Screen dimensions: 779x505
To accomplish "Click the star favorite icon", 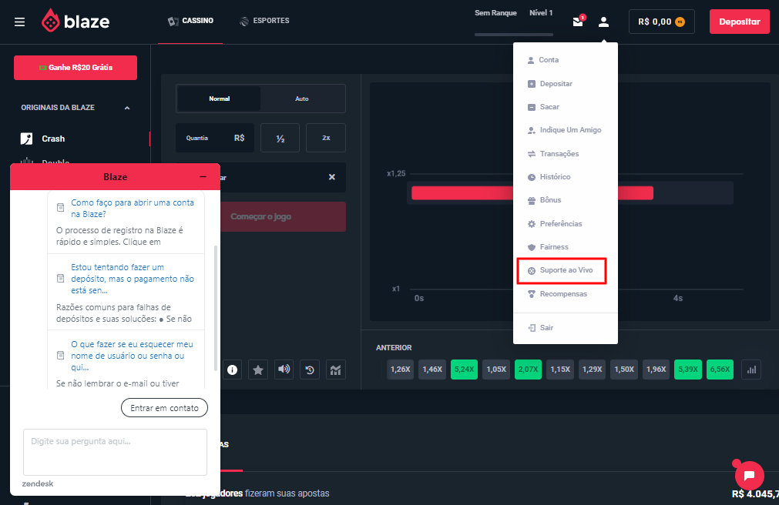I will (x=258, y=370).
